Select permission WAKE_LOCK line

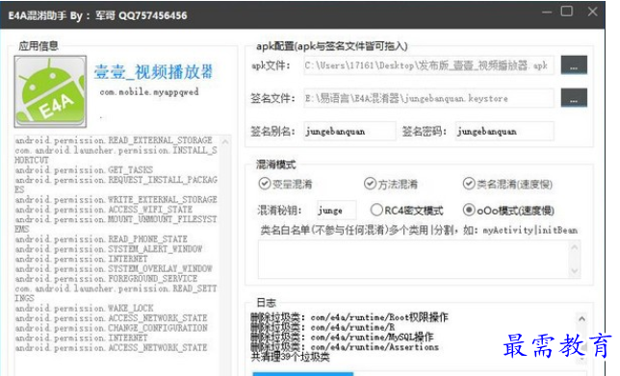tap(84, 309)
